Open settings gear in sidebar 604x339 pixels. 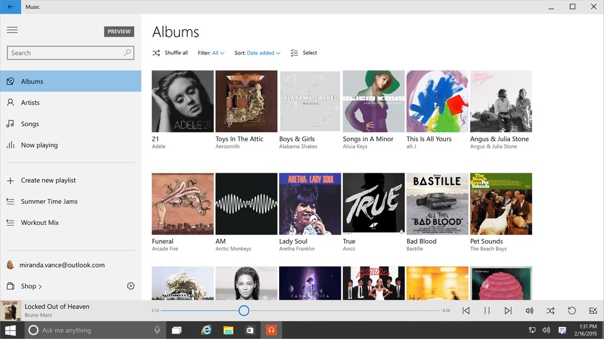point(130,286)
